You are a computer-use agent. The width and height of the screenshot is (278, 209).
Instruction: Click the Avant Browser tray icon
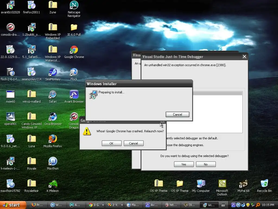[x=233, y=205]
